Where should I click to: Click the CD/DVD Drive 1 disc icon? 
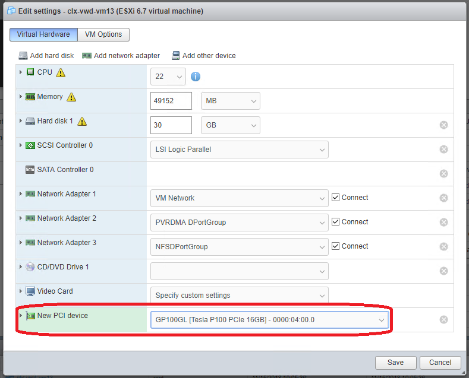click(x=30, y=267)
